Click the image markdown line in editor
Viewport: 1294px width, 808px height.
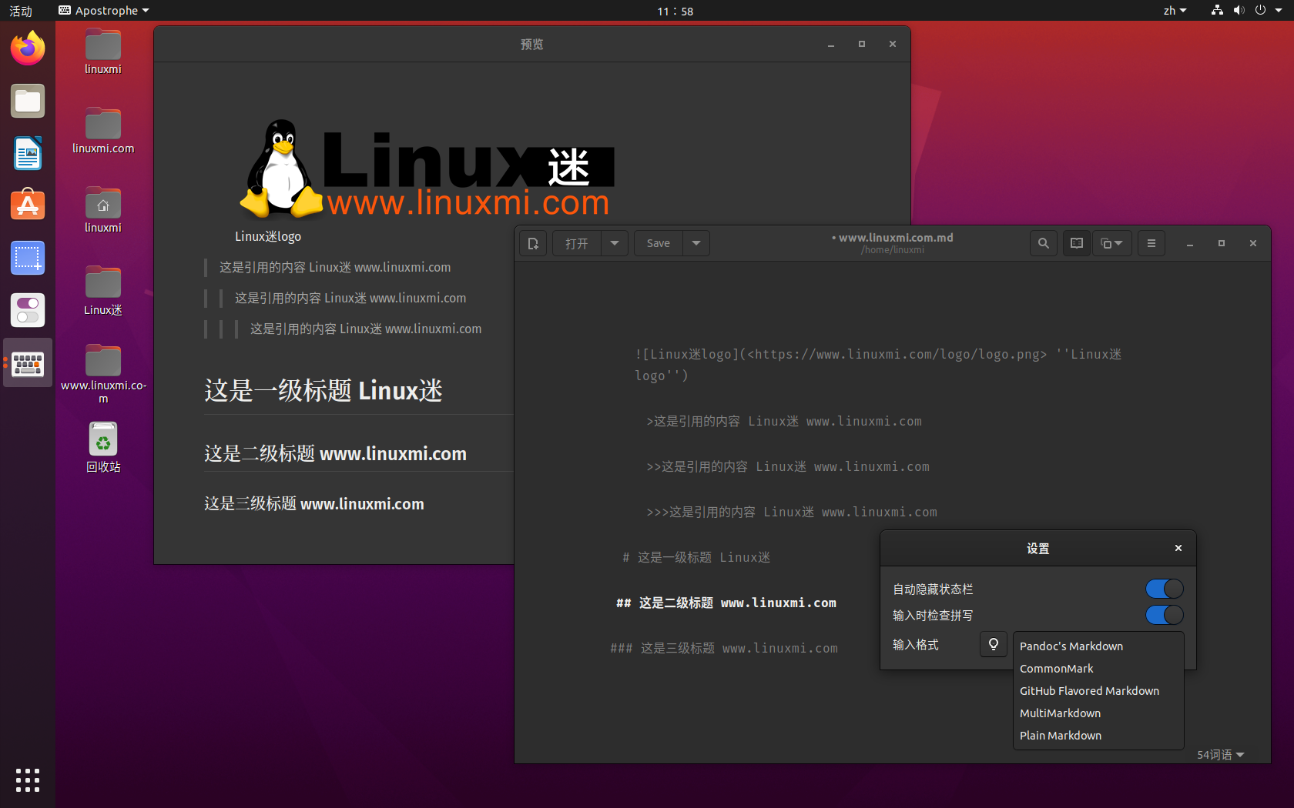[x=878, y=365]
